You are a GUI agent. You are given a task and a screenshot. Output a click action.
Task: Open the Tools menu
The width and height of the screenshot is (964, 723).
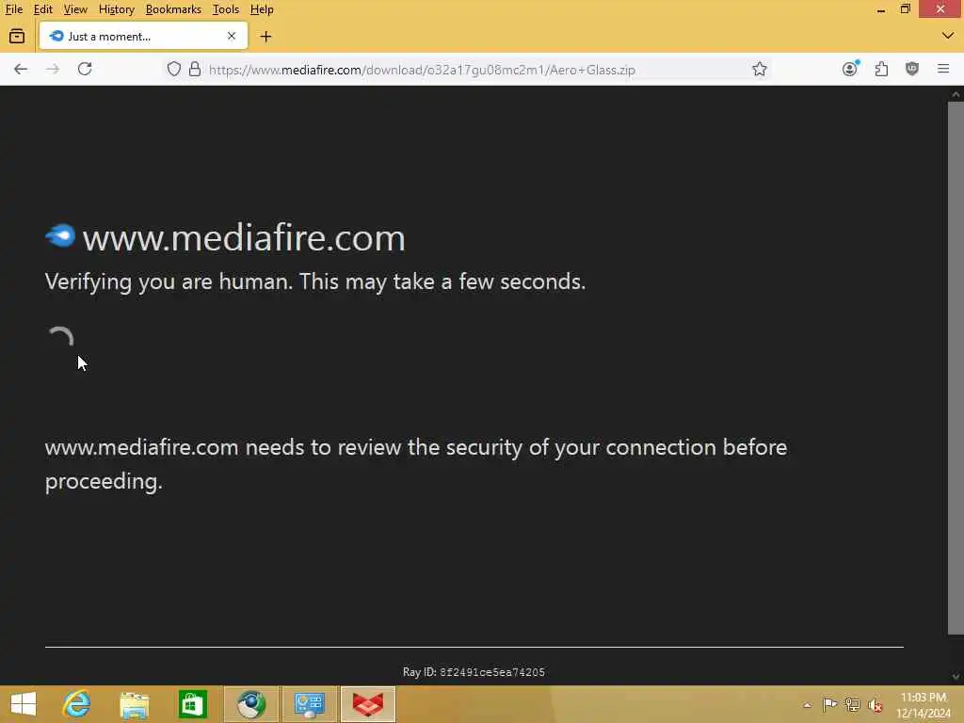pos(226,9)
